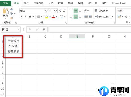Expand the font size 11 dropdown
The width and height of the screenshot is (131, 97).
pos(56,11)
